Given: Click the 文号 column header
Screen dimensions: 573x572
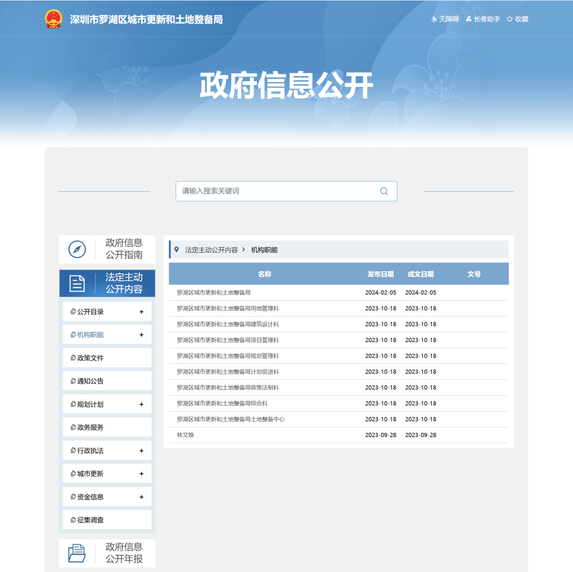Looking at the screenshot, I should click(474, 274).
